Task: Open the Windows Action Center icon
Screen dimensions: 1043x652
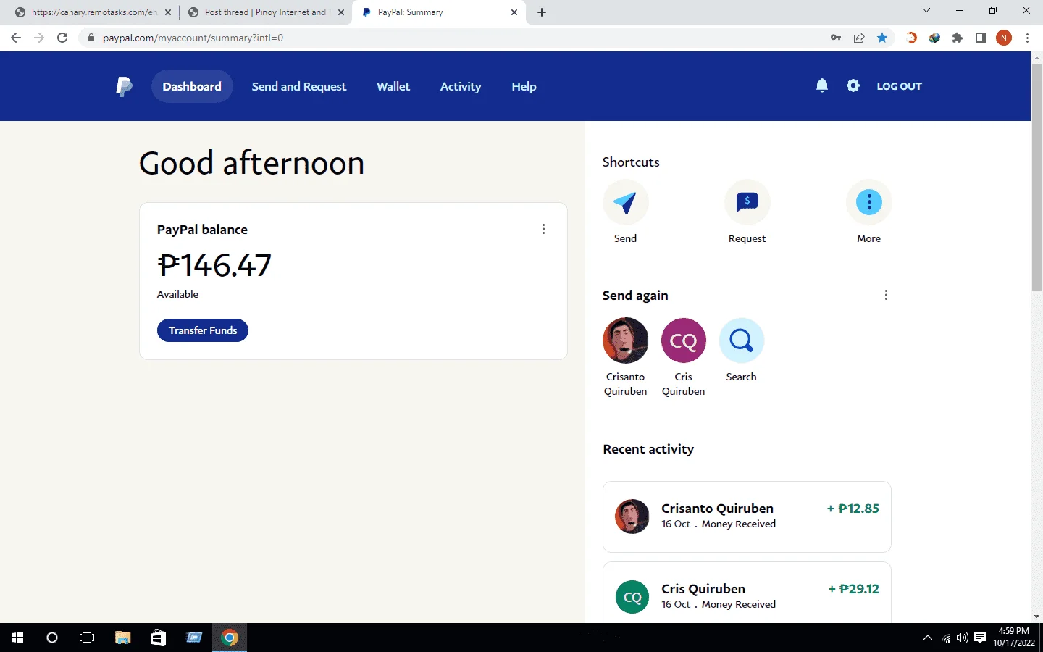Action: 980,638
